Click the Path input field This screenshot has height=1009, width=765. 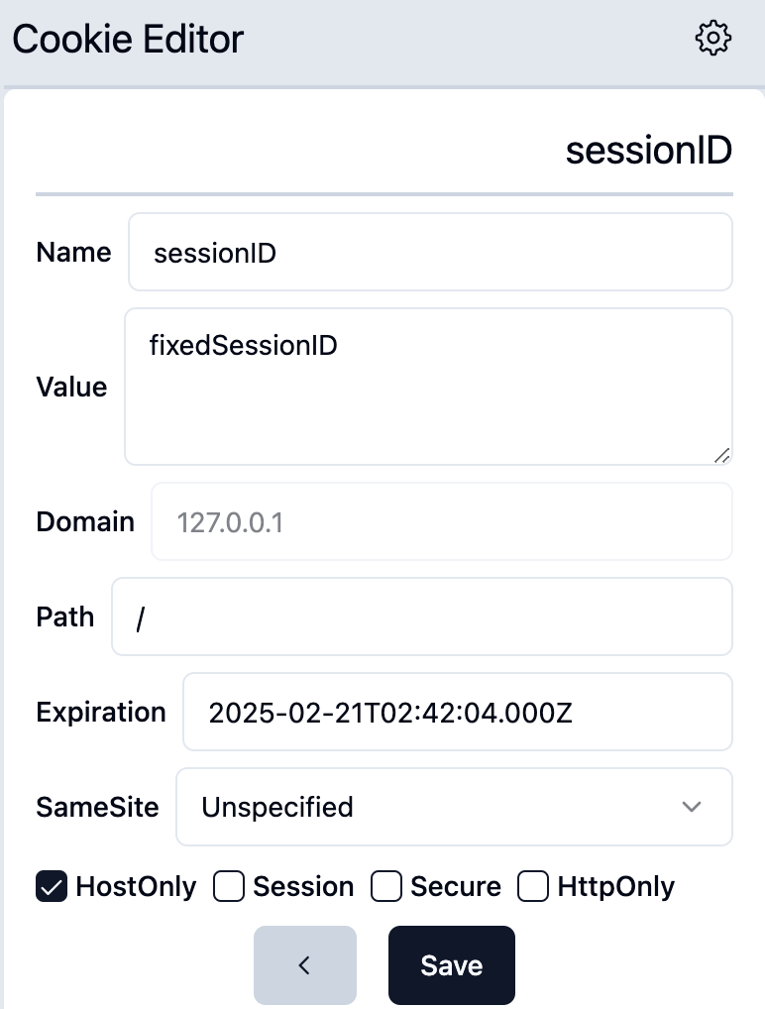pyautogui.click(x=421, y=617)
